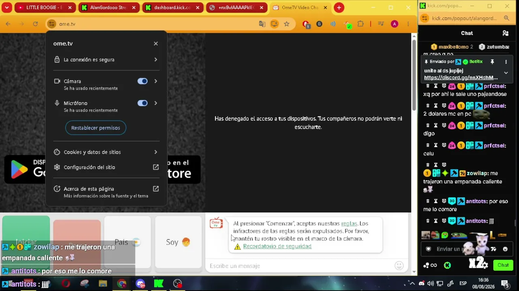The width and height of the screenshot is (519, 291).
Task: Open emoji picker in Kick chat input
Action: point(505,249)
